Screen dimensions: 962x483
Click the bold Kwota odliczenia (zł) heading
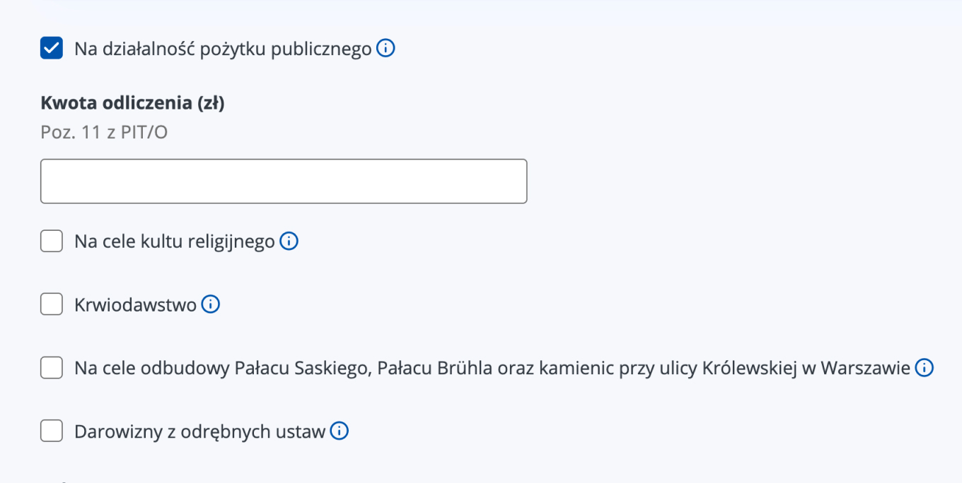133,103
